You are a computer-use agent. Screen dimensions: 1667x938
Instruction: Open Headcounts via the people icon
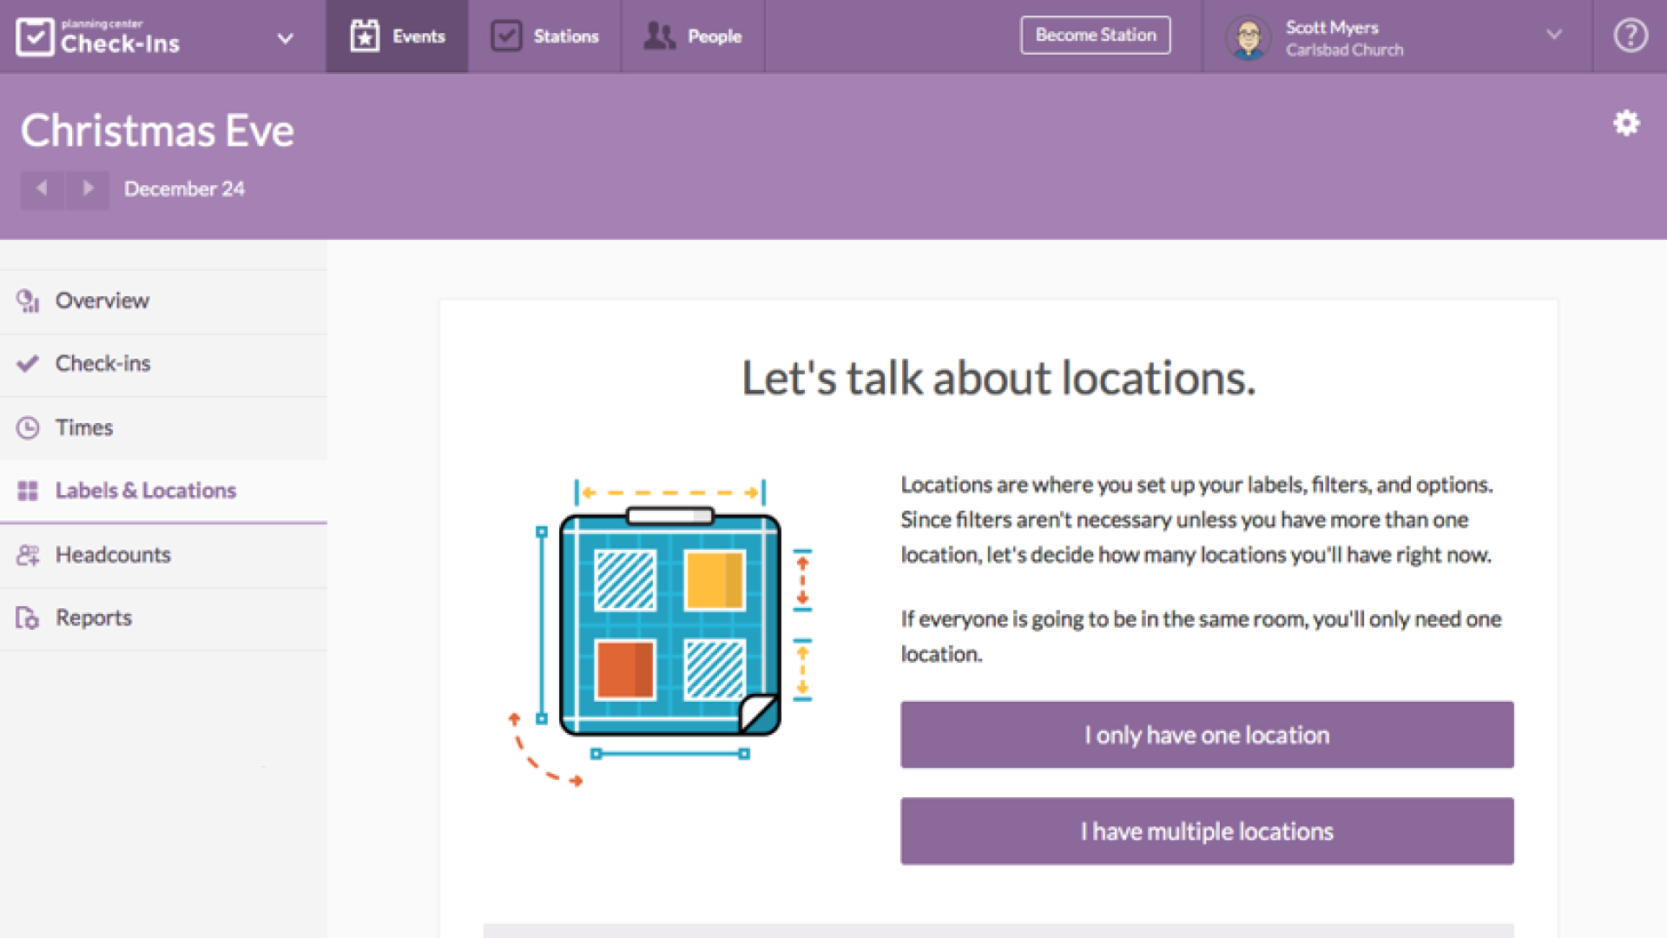pyautogui.click(x=27, y=555)
